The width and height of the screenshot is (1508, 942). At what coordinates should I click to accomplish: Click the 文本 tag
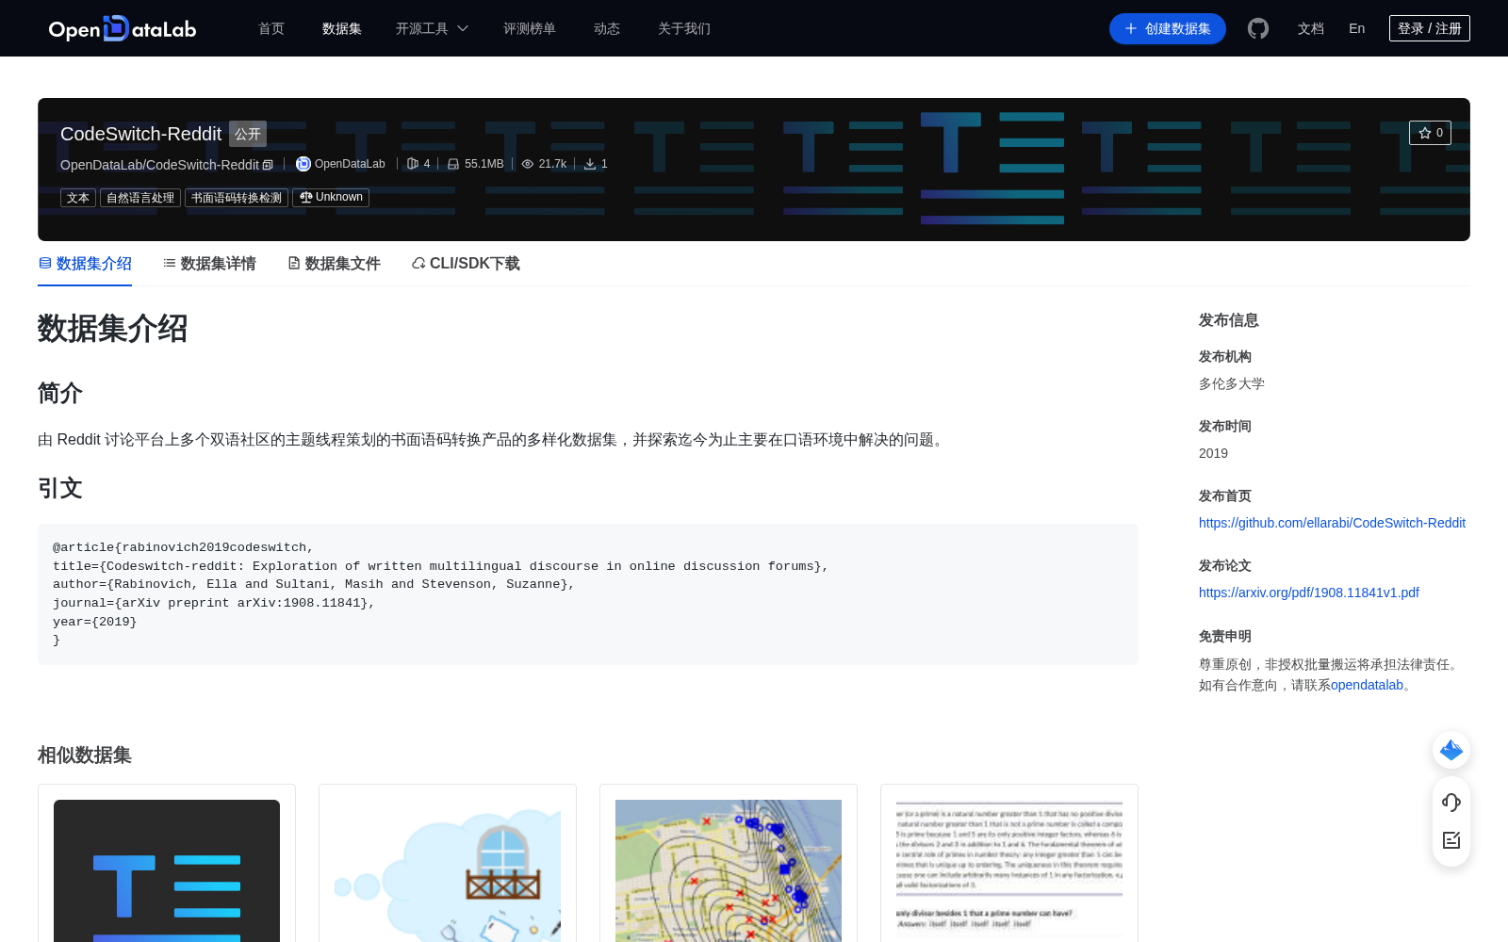point(78,198)
